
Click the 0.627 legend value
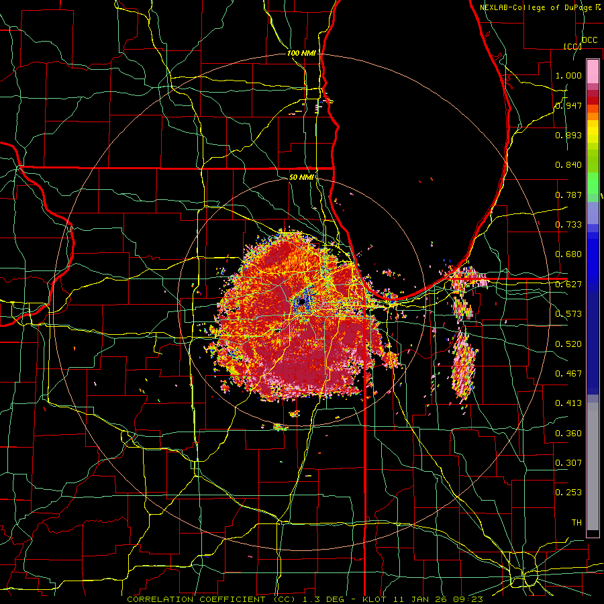tap(568, 285)
